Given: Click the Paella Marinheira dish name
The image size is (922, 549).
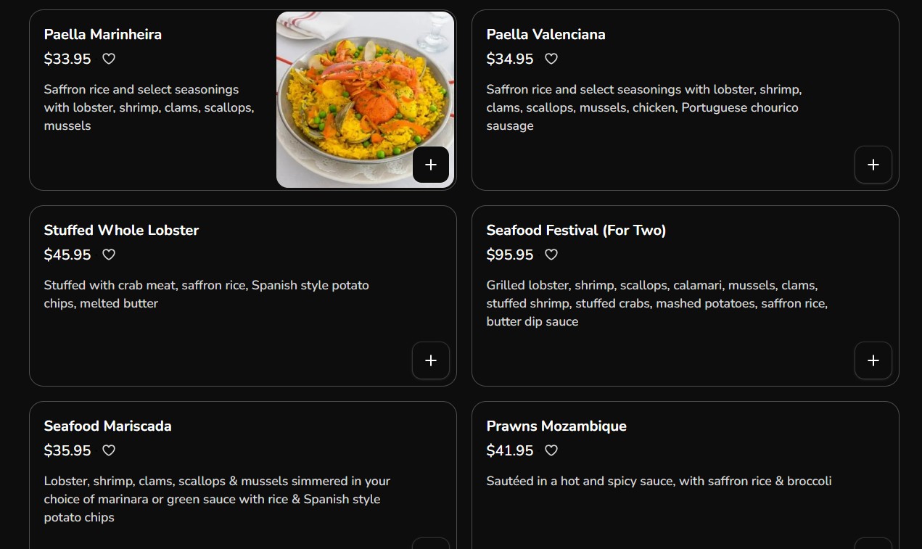Looking at the screenshot, I should click(x=103, y=34).
